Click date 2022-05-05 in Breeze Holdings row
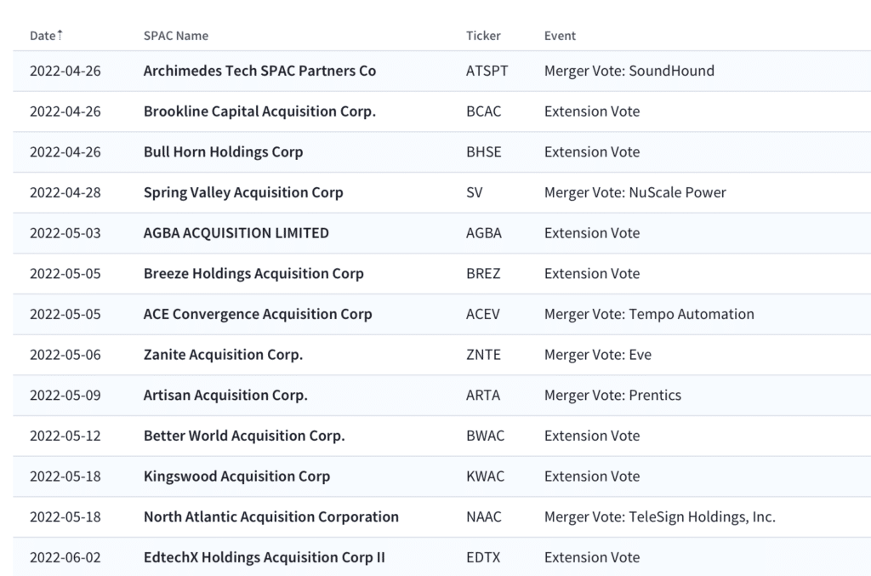This screenshot has height=576, width=871. (65, 274)
